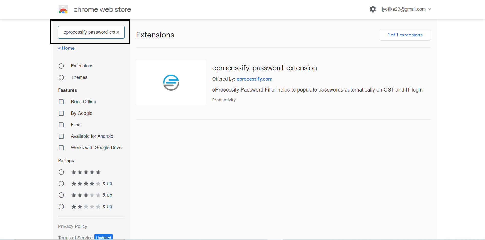Click the Updated badge beside Terms of Service
The width and height of the screenshot is (485, 240).
tap(103, 237)
